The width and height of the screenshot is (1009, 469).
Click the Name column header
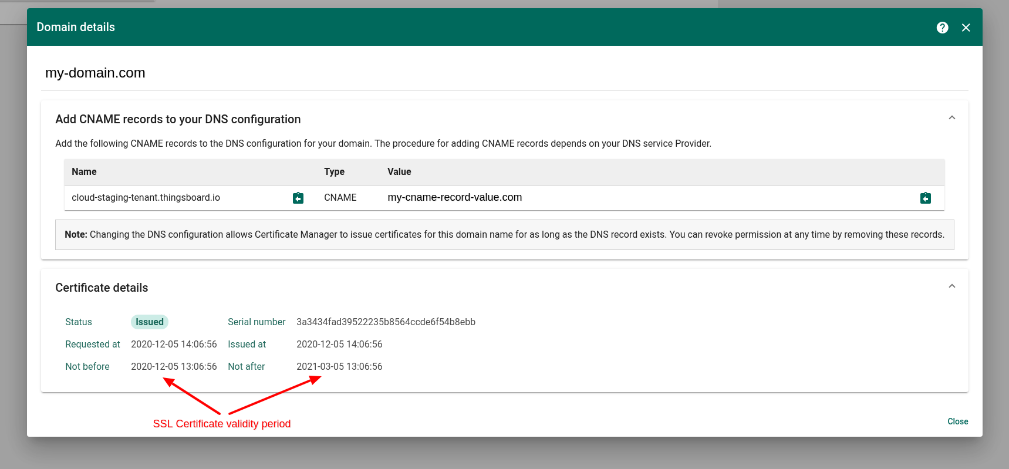(x=84, y=172)
